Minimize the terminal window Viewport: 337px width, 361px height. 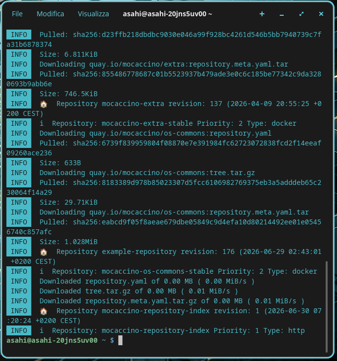coord(281,14)
